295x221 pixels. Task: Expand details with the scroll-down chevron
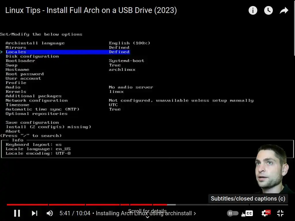147,217
